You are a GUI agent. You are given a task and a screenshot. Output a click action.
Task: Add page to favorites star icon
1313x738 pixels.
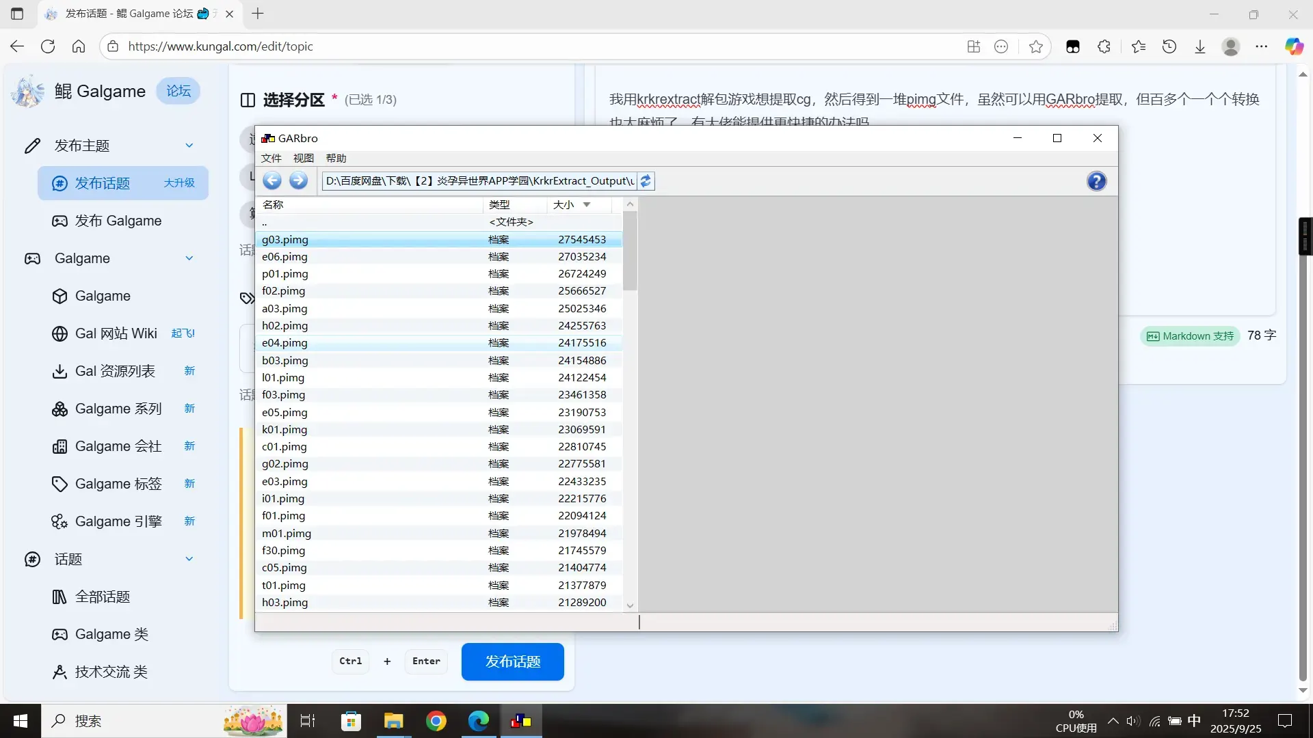pyautogui.click(x=1036, y=46)
